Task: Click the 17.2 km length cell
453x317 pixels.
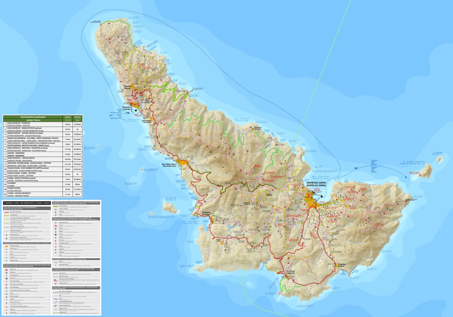Action: [67, 149]
